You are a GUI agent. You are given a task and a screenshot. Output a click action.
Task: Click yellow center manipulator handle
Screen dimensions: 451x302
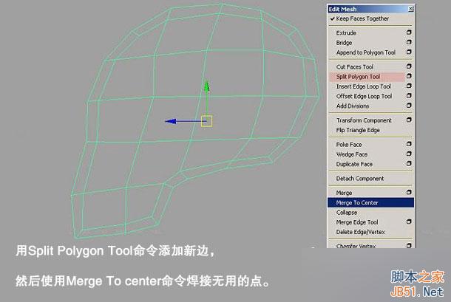[x=207, y=121]
